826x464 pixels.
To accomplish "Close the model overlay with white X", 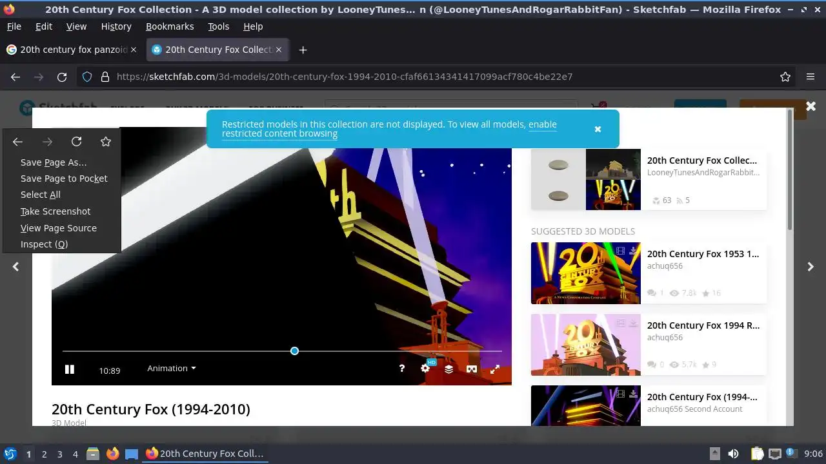I will [811, 106].
